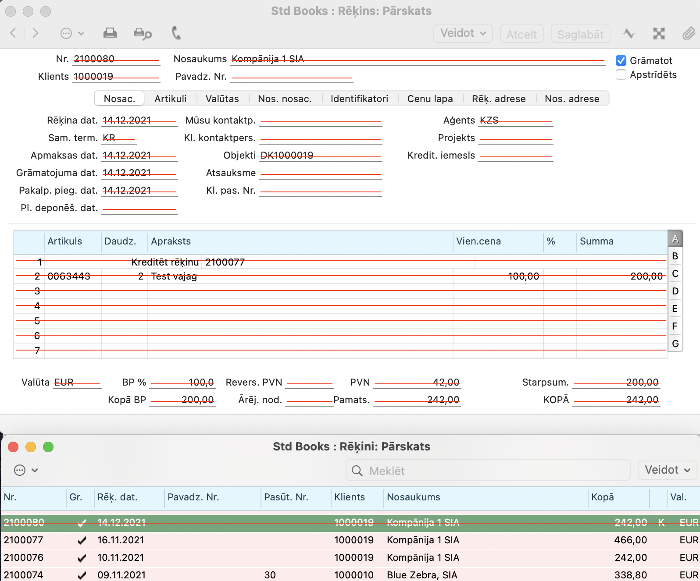Toggle the Grāmatot checkbox
Screen dimensions: 700x581
pyautogui.click(x=621, y=60)
